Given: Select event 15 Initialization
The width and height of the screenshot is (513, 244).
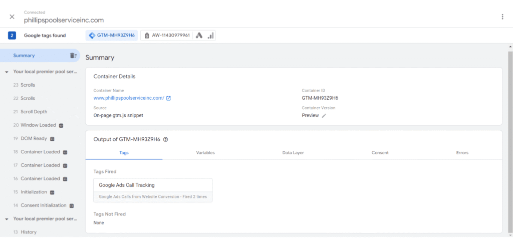Looking at the screenshot, I should click(30, 192).
